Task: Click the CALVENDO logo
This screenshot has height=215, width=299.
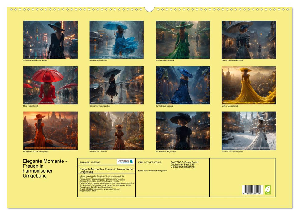Action: coord(125,162)
